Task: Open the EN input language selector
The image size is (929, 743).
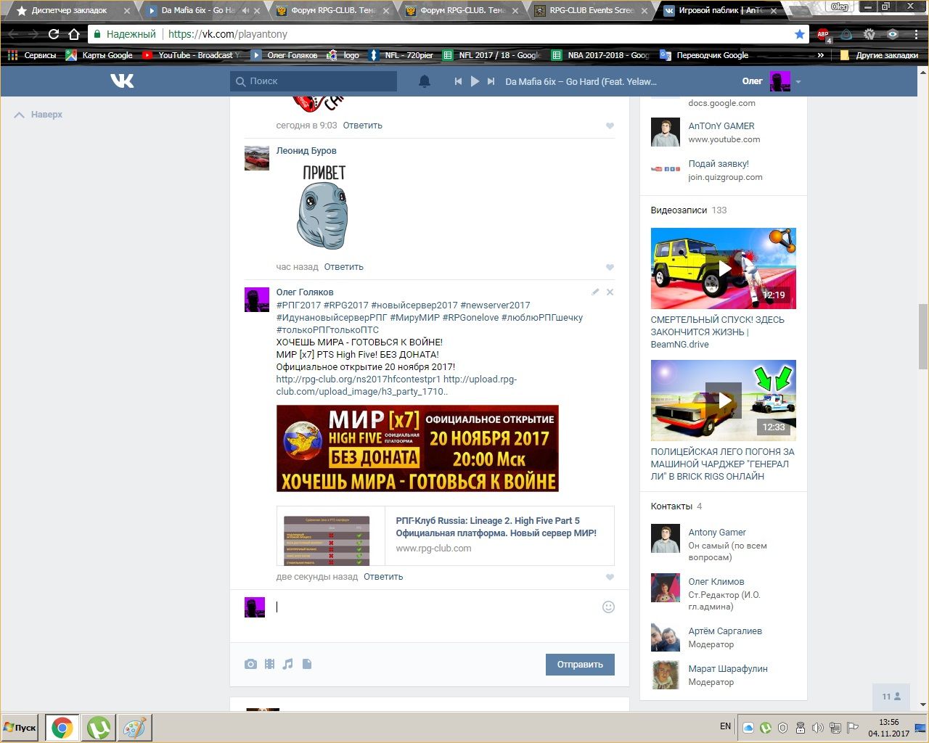Action: pos(725,726)
